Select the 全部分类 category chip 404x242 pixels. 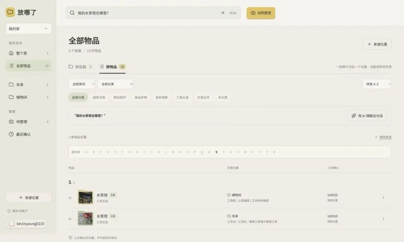78,97
